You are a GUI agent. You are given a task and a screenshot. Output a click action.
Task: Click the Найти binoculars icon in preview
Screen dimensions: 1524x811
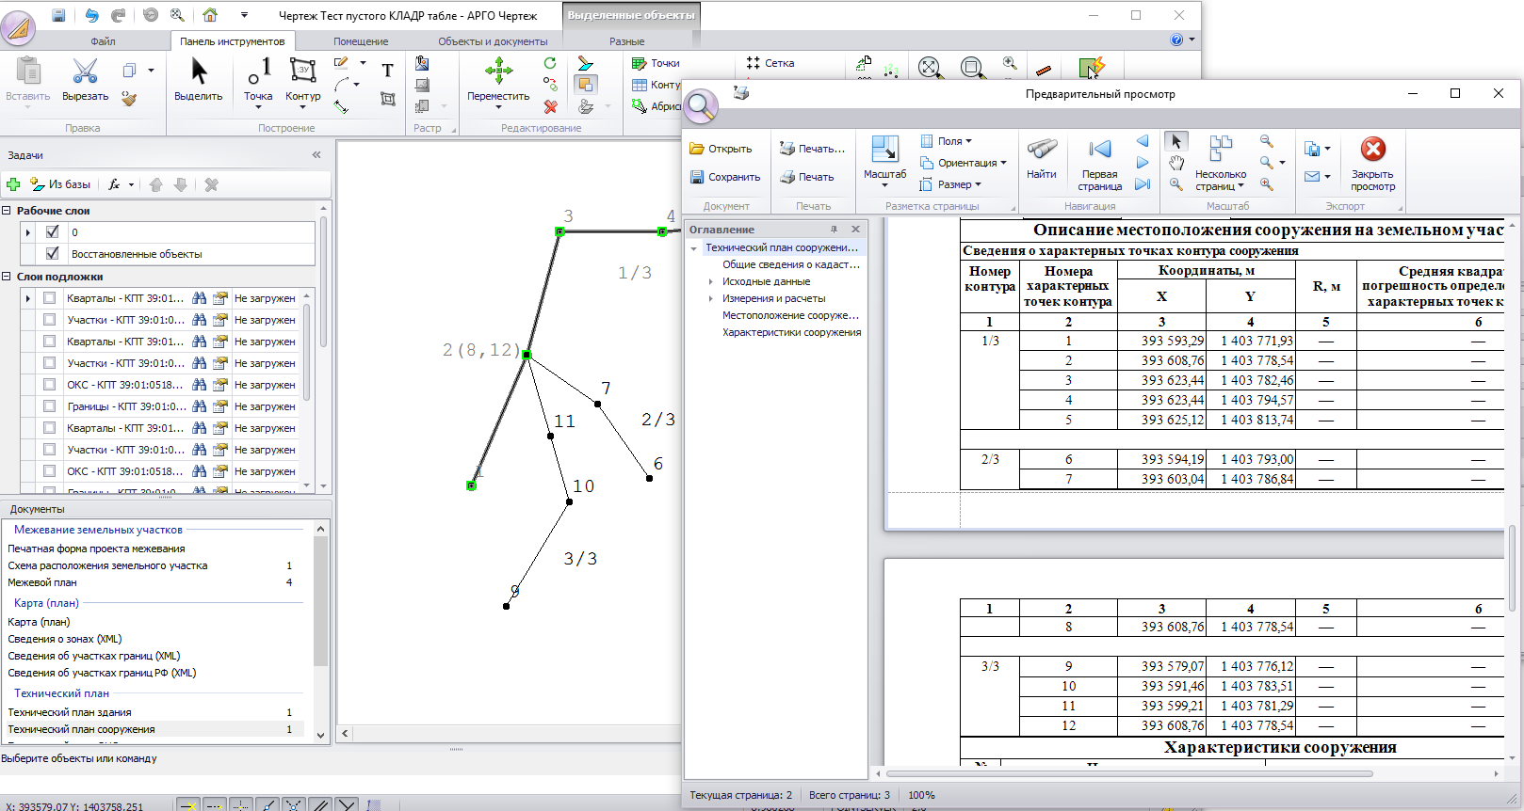1042,158
